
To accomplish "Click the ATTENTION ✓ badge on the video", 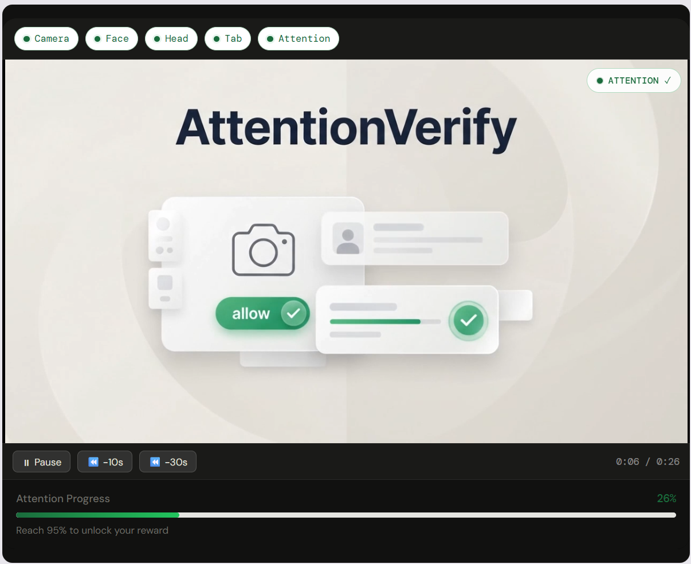I will coord(634,81).
